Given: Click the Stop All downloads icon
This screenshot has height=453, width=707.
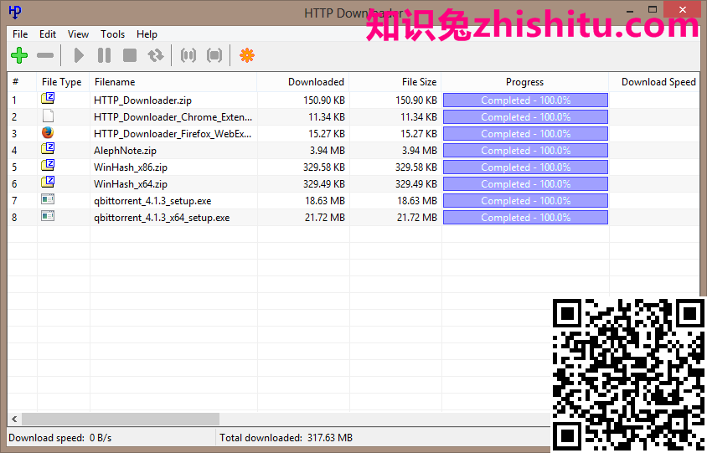Looking at the screenshot, I should [x=214, y=55].
